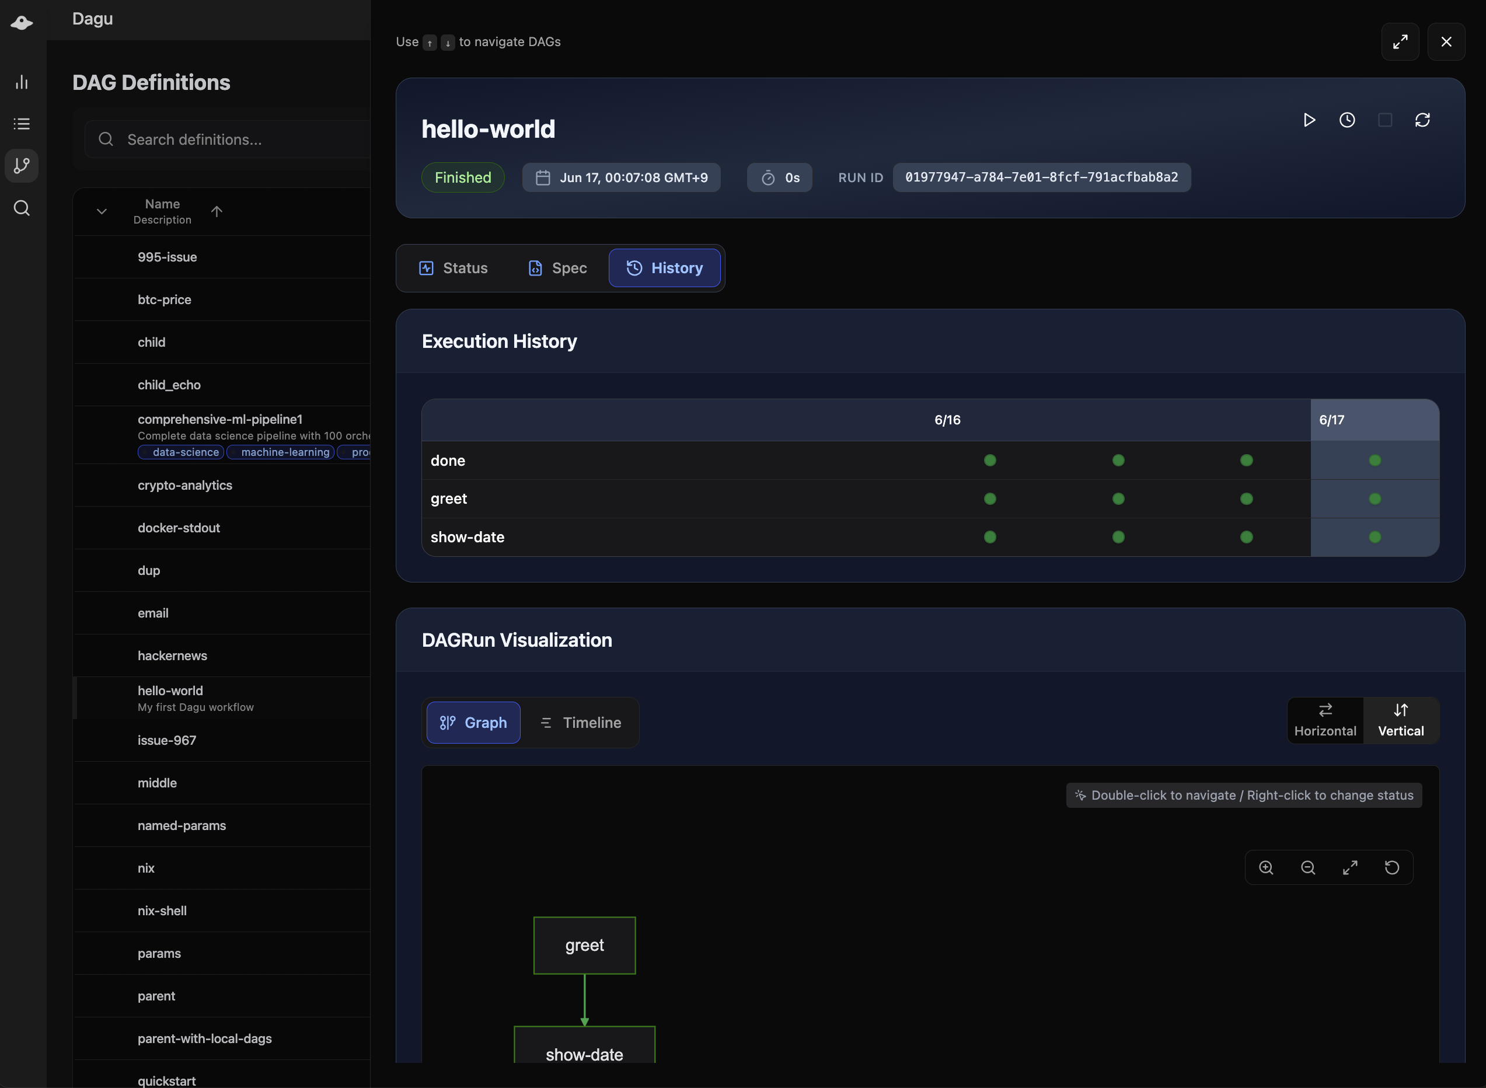Select Vertical graph orientation
This screenshot has height=1088, width=1486.
[x=1400, y=720]
